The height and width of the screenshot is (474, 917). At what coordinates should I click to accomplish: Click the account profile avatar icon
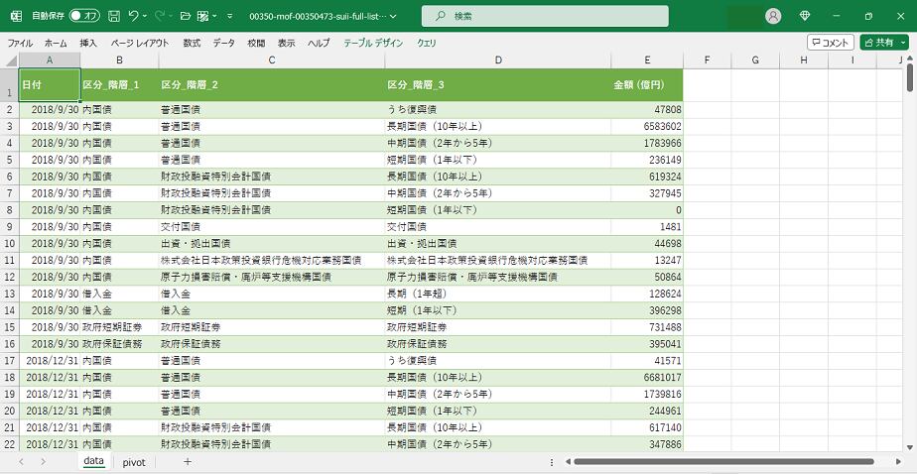(x=773, y=16)
